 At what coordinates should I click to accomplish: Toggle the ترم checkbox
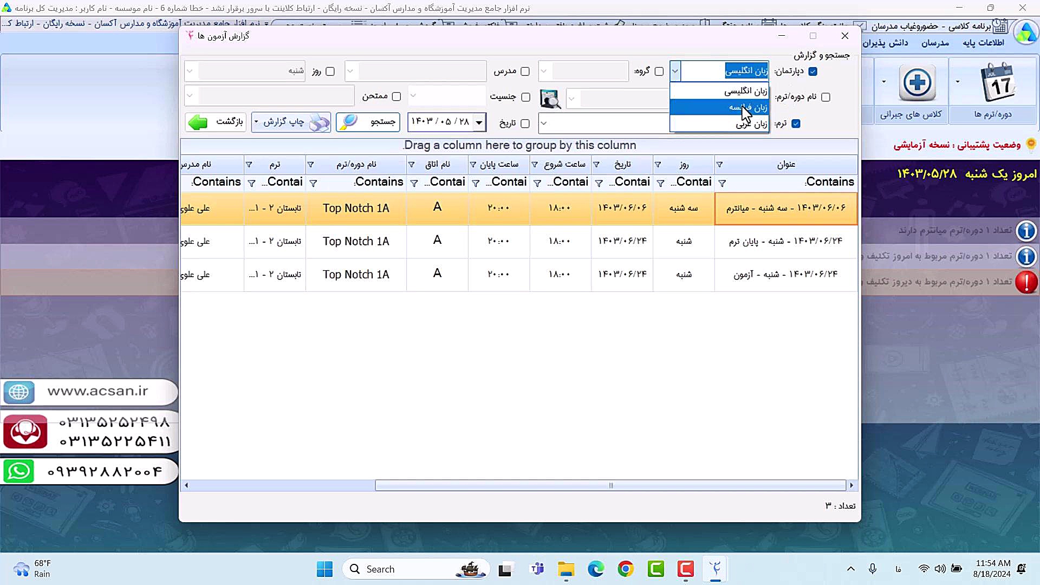(x=796, y=123)
